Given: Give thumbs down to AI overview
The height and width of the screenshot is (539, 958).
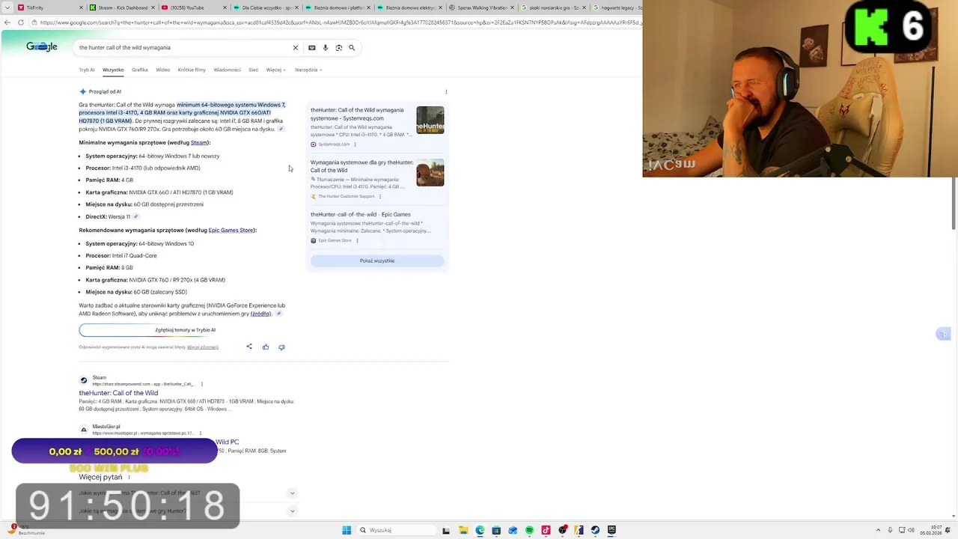Looking at the screenshot, I should click(281, 347).
